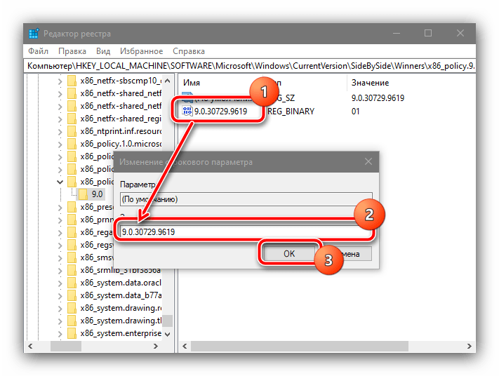Click the Registry Editor app icon in title bar
The image size is (499, 376).
coord(34,34)
